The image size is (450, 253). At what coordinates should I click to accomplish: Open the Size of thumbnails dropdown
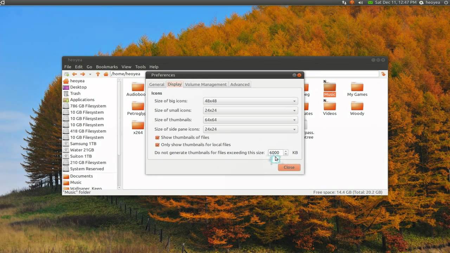point(250,120)
